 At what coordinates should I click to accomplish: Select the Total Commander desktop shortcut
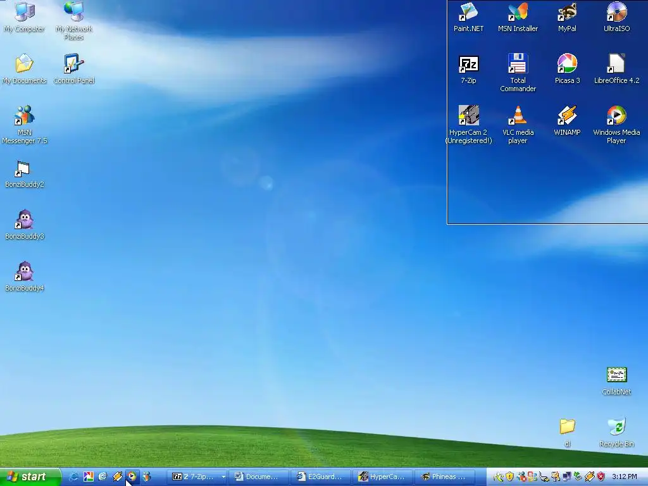click(x=518, y=72)
